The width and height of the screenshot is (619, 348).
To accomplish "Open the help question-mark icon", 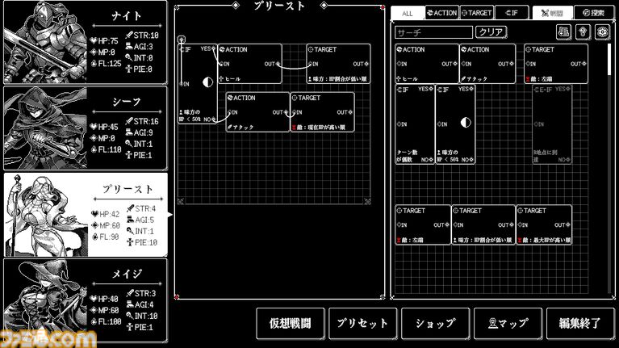I will [583, 32].
